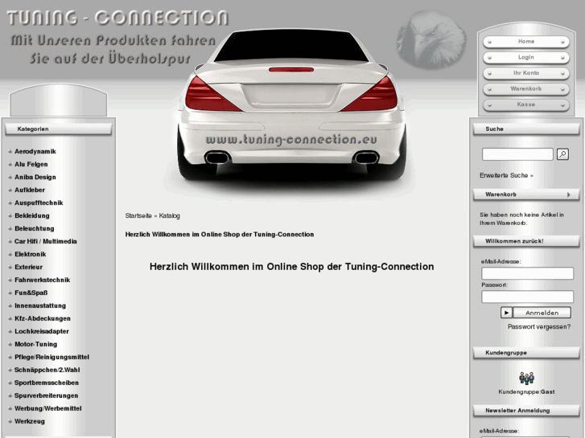The height and width of the screenshot is (438, 585).
Task: Click the white car banner image
Action: [291, 106]
